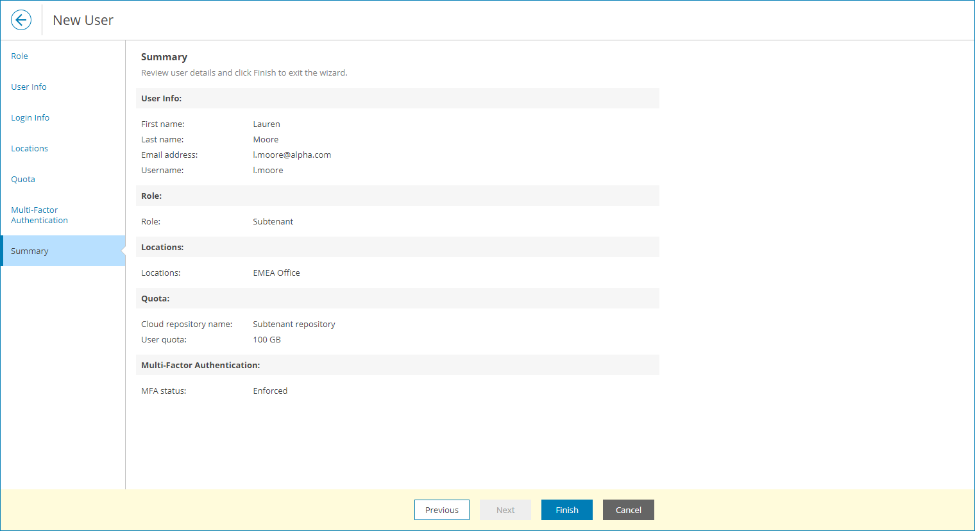Image resolution: width=975 pixels, height=531 pixels.
Task: Select the Summary step in sidebar
Action: click(63, 251)
